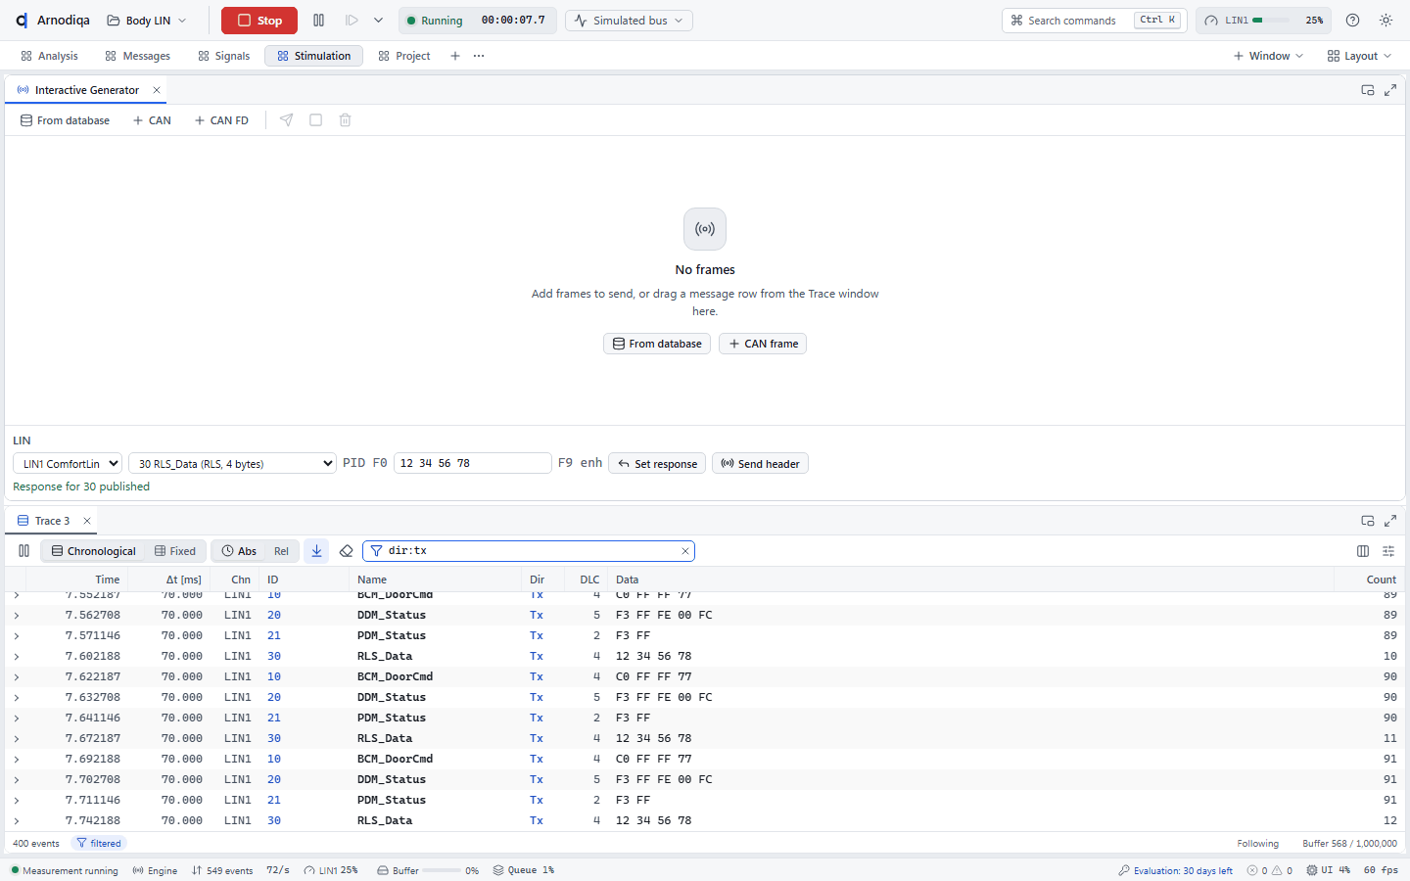This screenshot has height=881, width=1410.
Task: Clear the dir:tx filter text
Action: coord(685,551)
